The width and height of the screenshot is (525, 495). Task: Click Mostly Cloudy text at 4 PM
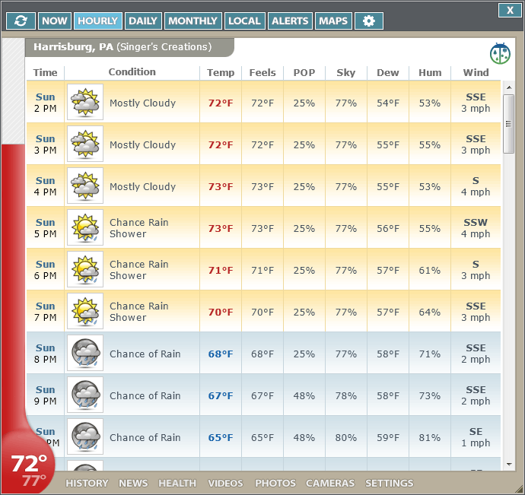pyautogui.click(x=142, y=186)
